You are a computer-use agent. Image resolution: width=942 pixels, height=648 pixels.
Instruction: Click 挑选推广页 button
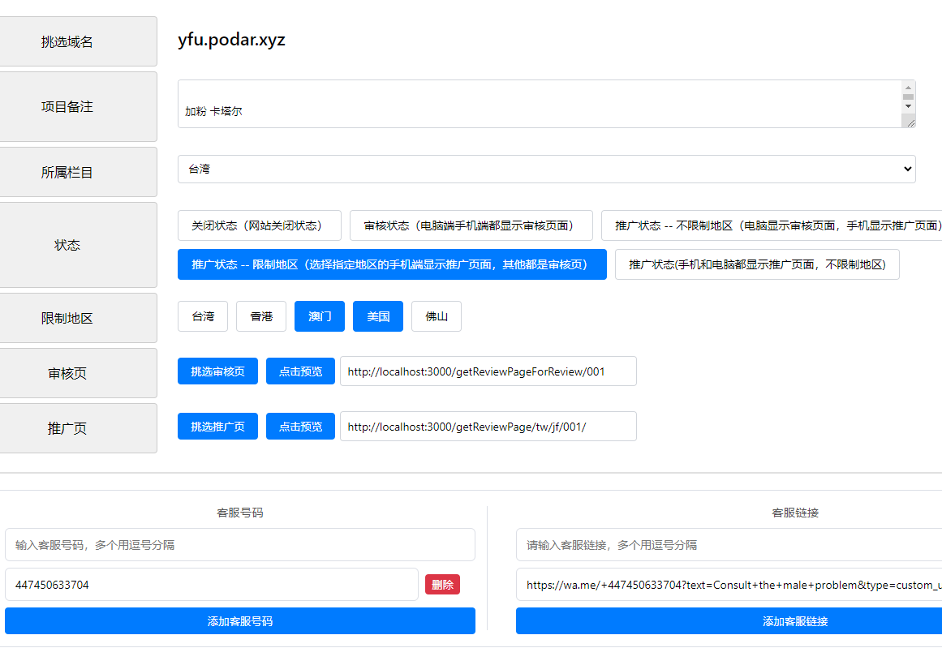coord(217,427)
